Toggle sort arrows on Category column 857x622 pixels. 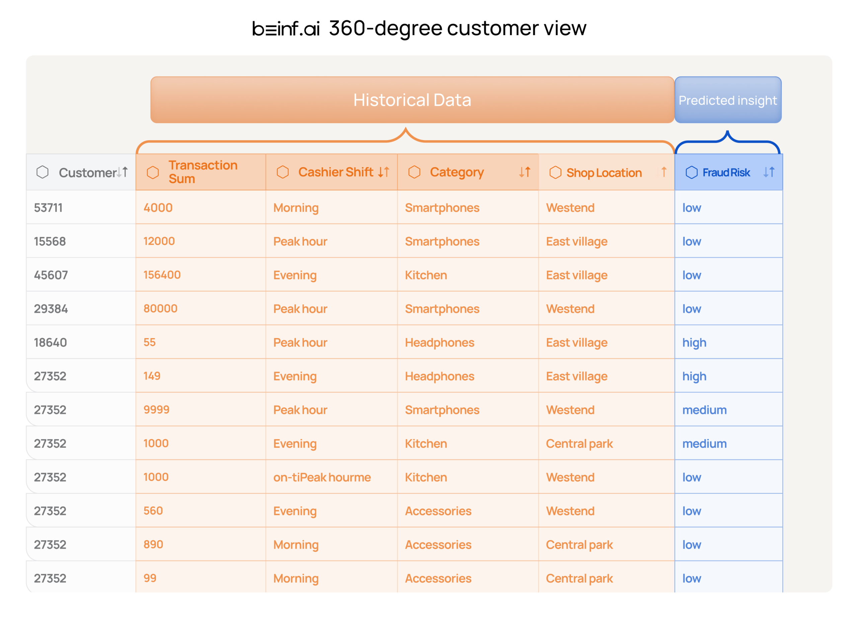click(525, 172)
